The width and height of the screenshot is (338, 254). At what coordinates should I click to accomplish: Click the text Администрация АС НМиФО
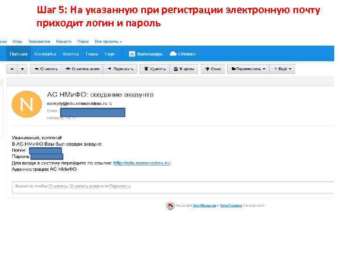tap(44, 169)
